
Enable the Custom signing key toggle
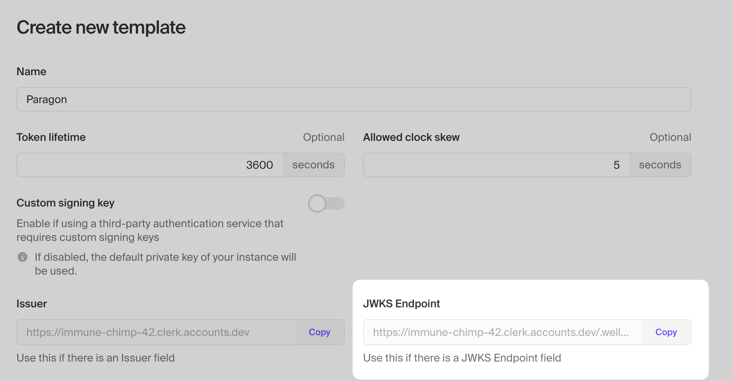[326, 203]
